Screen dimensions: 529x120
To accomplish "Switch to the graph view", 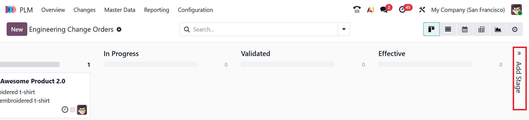I will [498, 29].
